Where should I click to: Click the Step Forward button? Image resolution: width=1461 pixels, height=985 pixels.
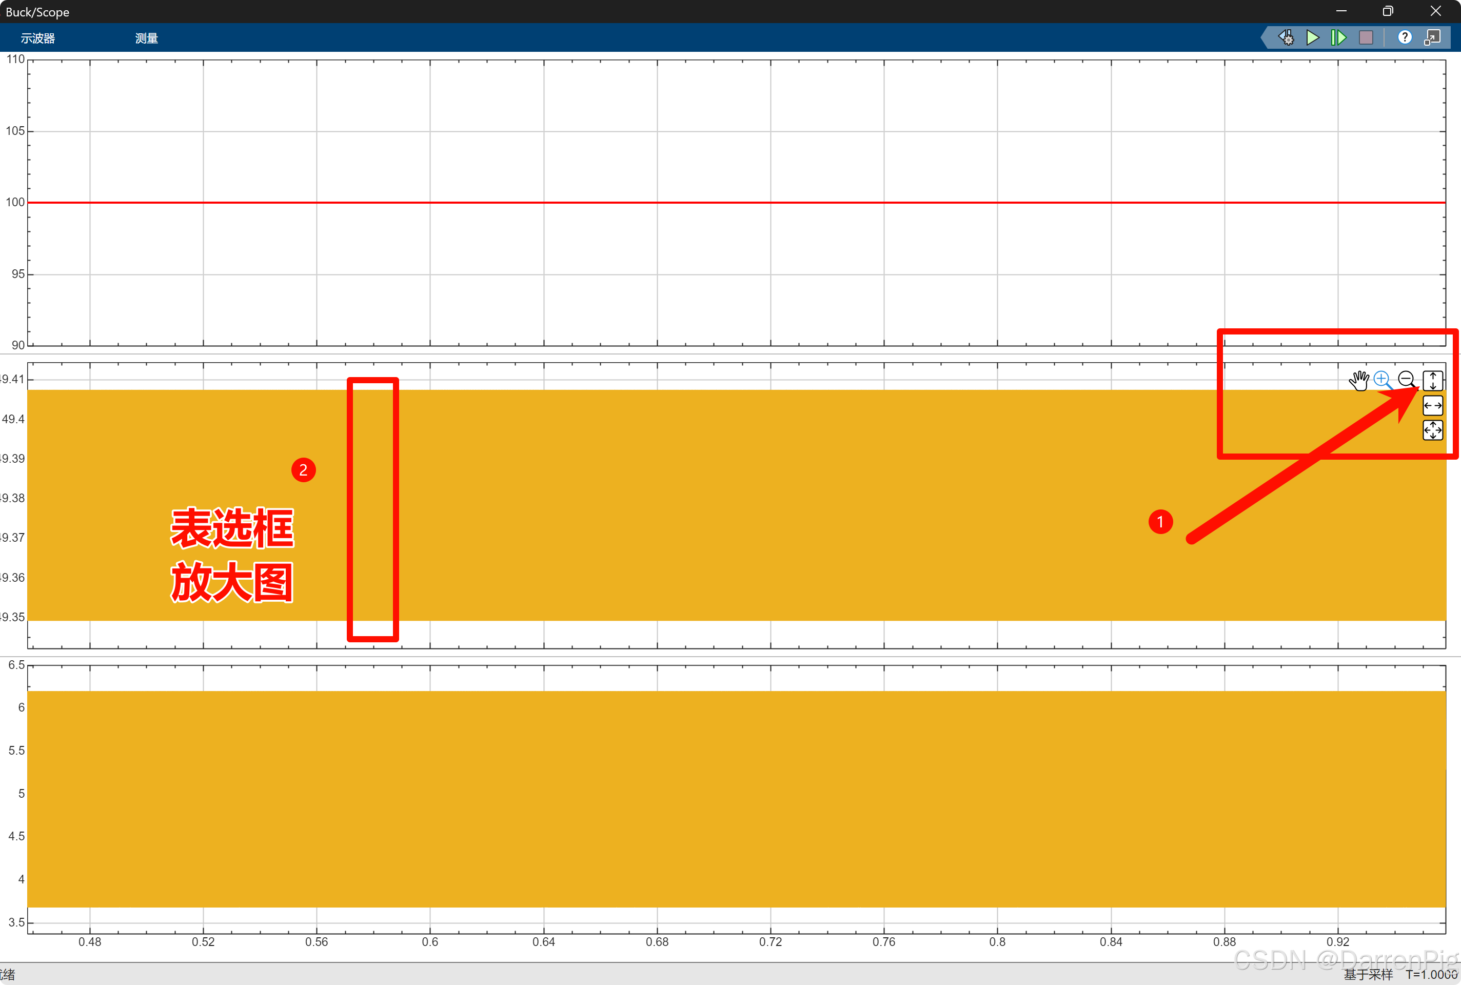pyautogui.click(x=1338, y=37)
